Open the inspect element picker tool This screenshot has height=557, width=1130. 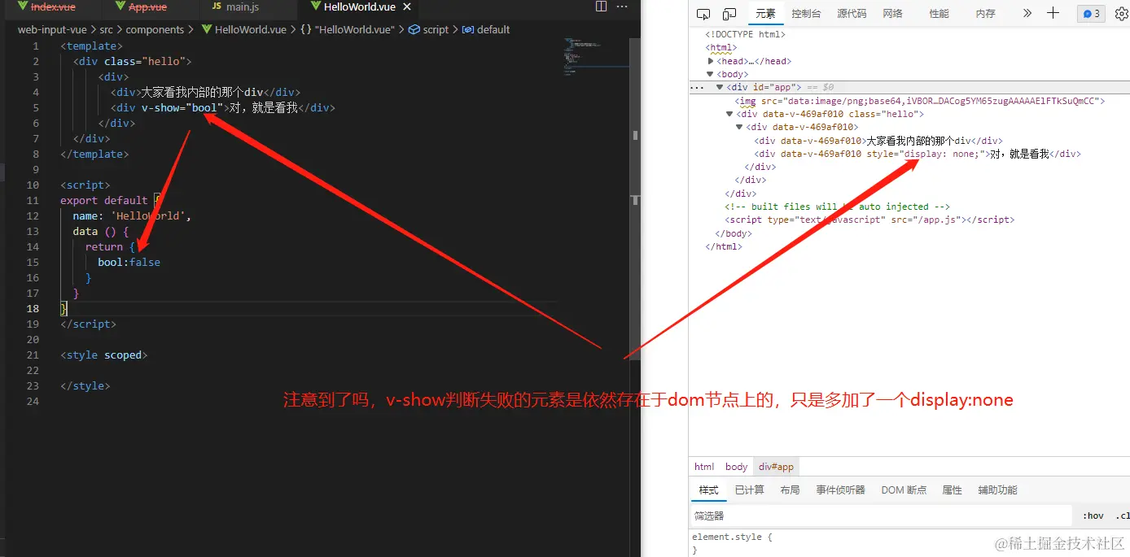[704, 13]
